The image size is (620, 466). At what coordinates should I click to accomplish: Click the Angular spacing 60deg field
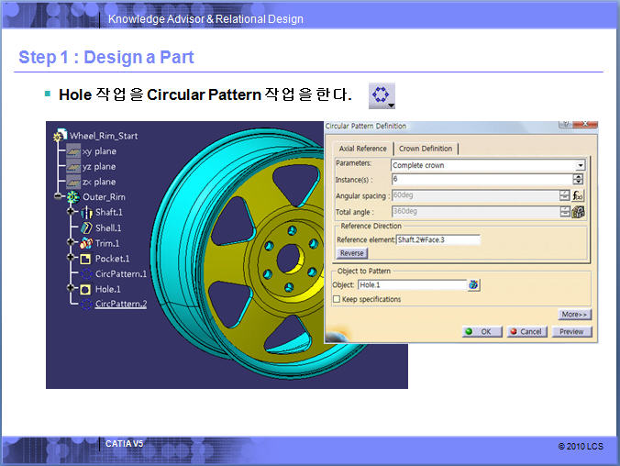point(475,195)
